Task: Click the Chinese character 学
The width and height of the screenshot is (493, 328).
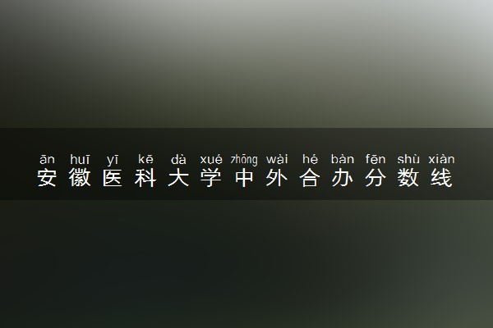Action: click(x=211, y=178)
